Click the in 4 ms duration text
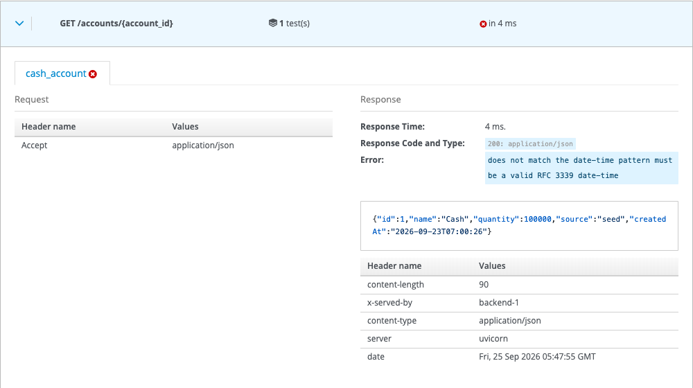Viewport: 693px width, 388px height. [x=502, y=24]
